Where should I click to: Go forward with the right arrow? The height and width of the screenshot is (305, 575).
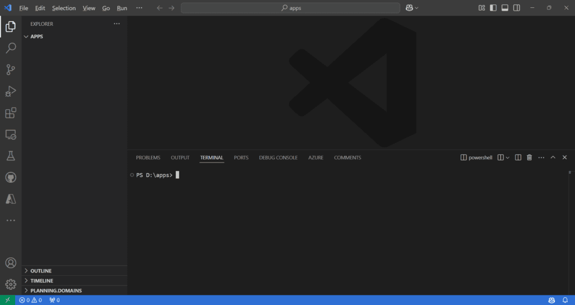point(172,8)
